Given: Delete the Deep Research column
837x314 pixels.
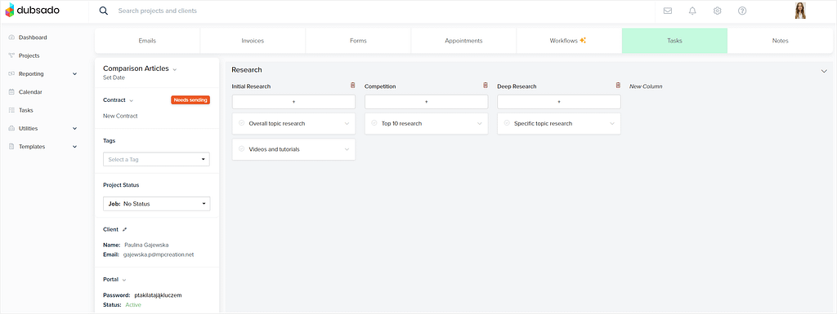Looking at the screenshot, I should pyautogui.click(x=618, y=86).
